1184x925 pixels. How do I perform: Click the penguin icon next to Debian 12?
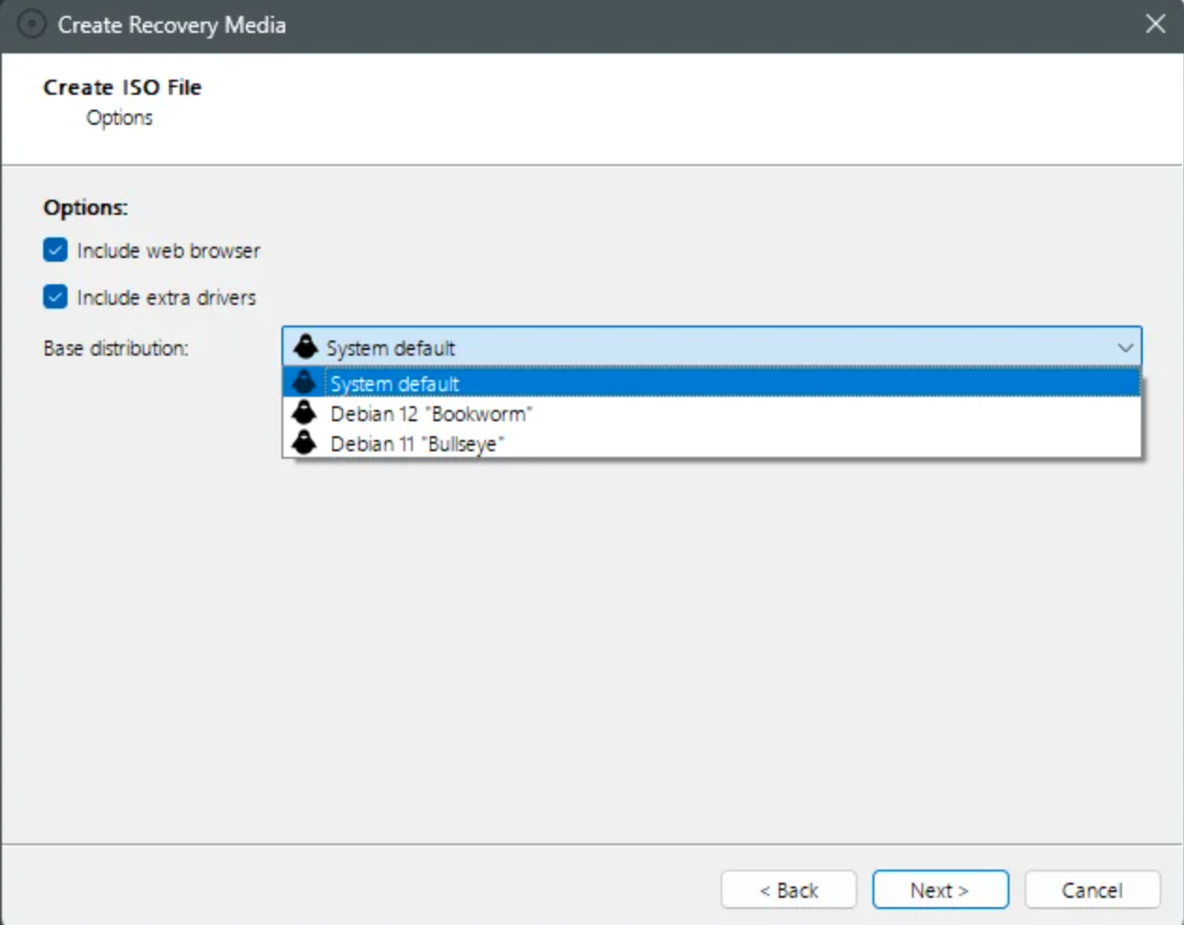click(304, 413)
